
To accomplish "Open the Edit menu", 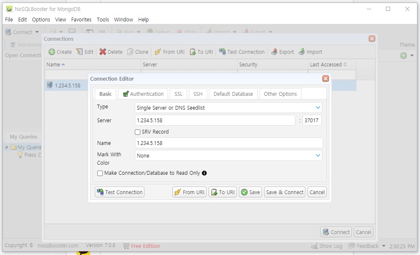I will tap(22, 19).
